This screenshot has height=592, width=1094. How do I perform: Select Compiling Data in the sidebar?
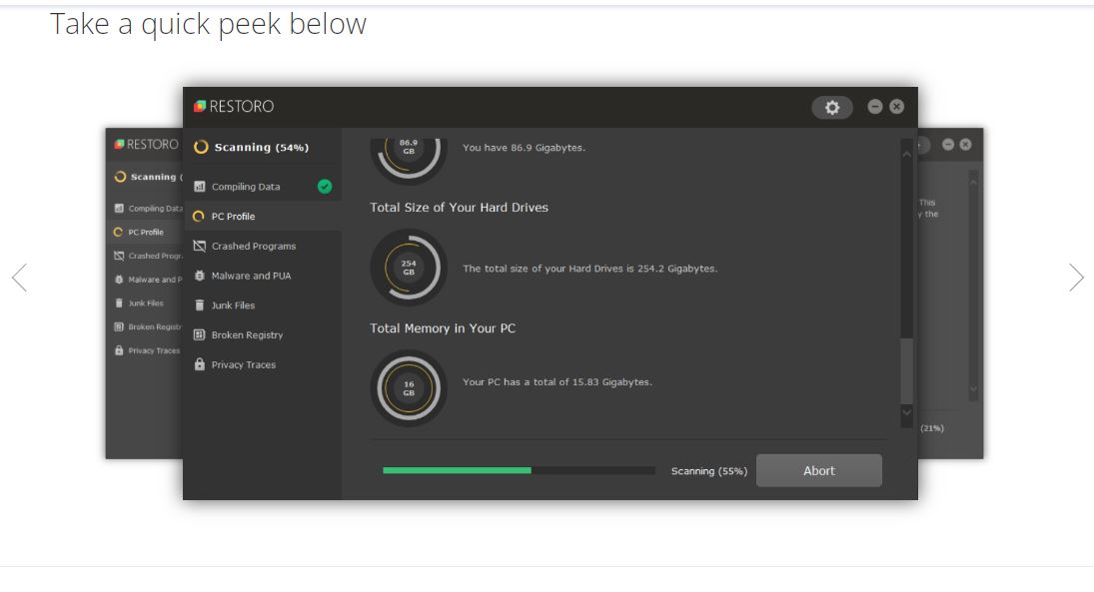click(x=263, y=186)
